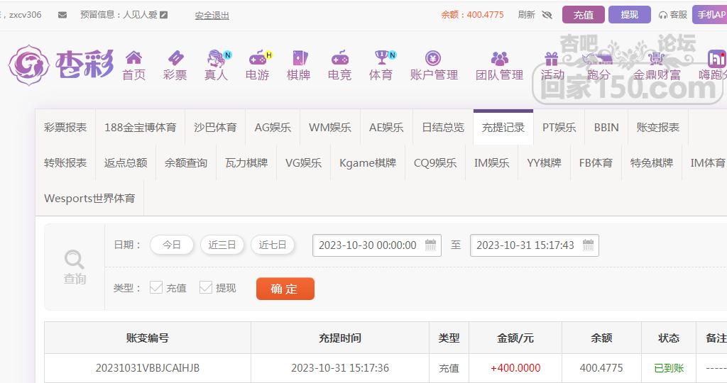727x383 pixels.
Task: Click the 账户管理 yen coin icon
Action: click(433, 58)
